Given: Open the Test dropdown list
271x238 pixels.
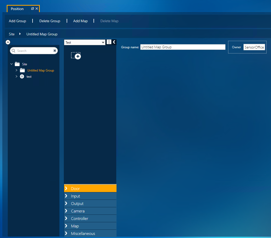Looking at the screenshot, I should point(85,43).
